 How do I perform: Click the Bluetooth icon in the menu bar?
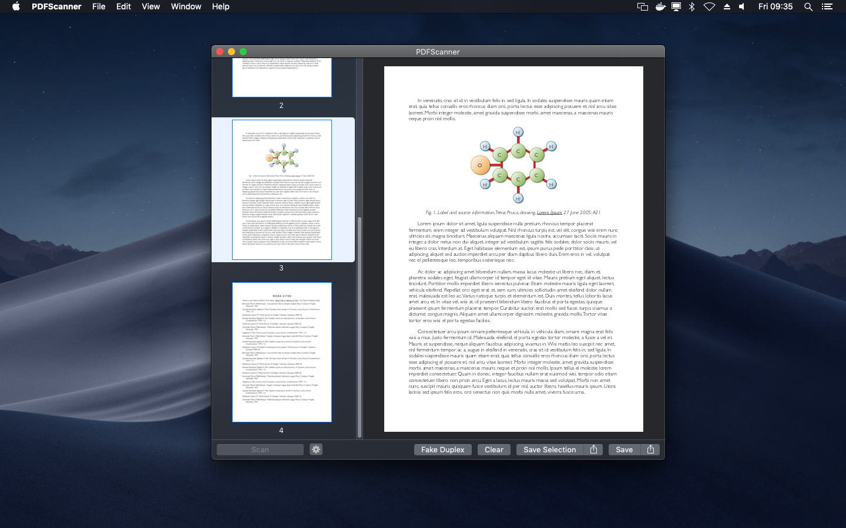tap(692, 6)
